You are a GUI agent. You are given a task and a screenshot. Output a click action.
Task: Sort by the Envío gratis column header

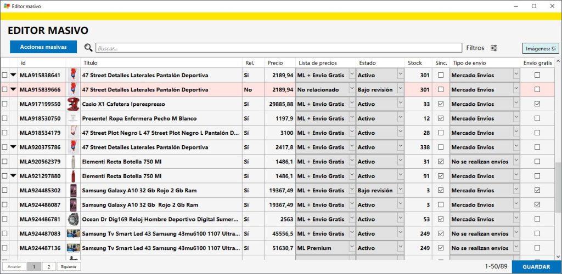pos(538,63)
